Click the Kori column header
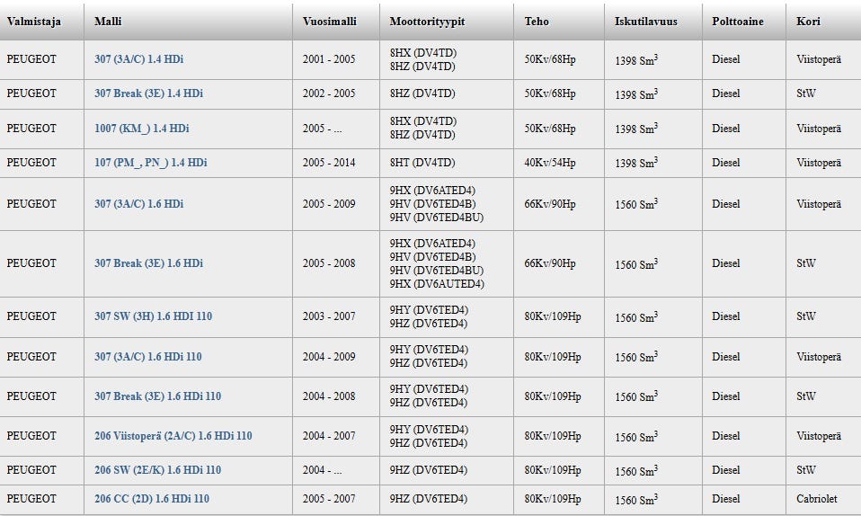 (808, 22)
